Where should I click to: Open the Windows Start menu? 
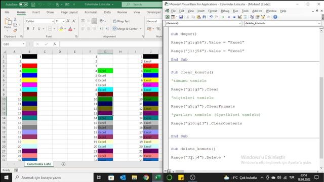click(x=6, y=177)
